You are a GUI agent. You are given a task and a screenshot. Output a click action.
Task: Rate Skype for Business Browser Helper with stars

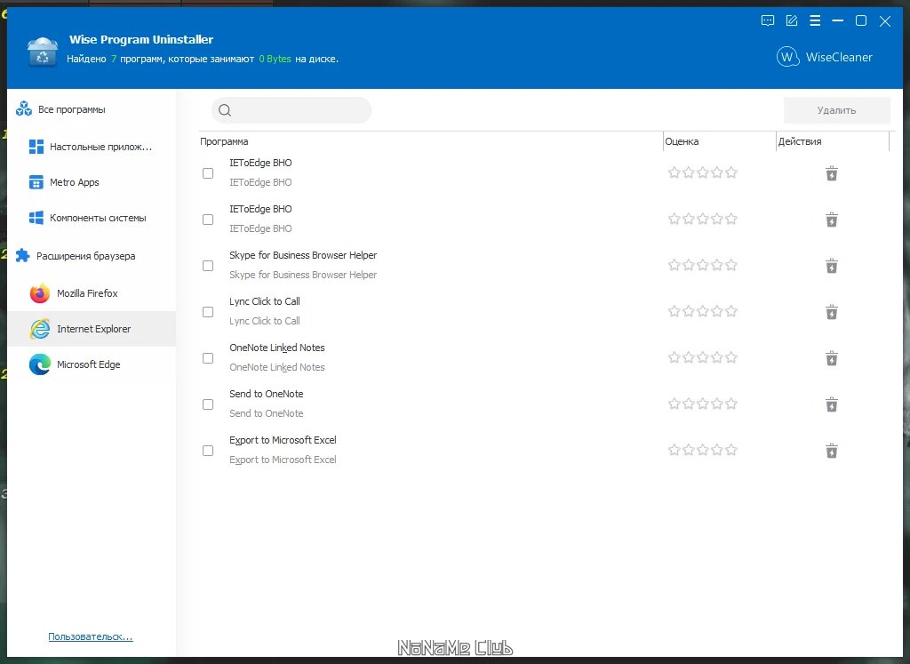[702, 265]
